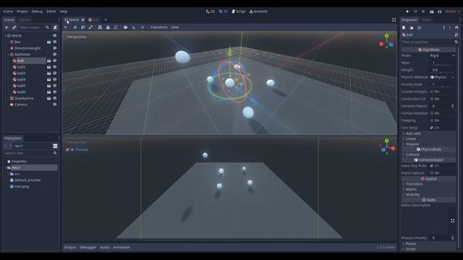Open the GLES3 renderer dropdown
Viewport: 463px width, 260px height.
tap(452, 12)
